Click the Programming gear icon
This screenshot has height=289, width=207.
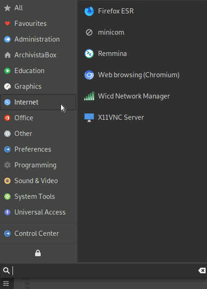(x=7, y=165)
